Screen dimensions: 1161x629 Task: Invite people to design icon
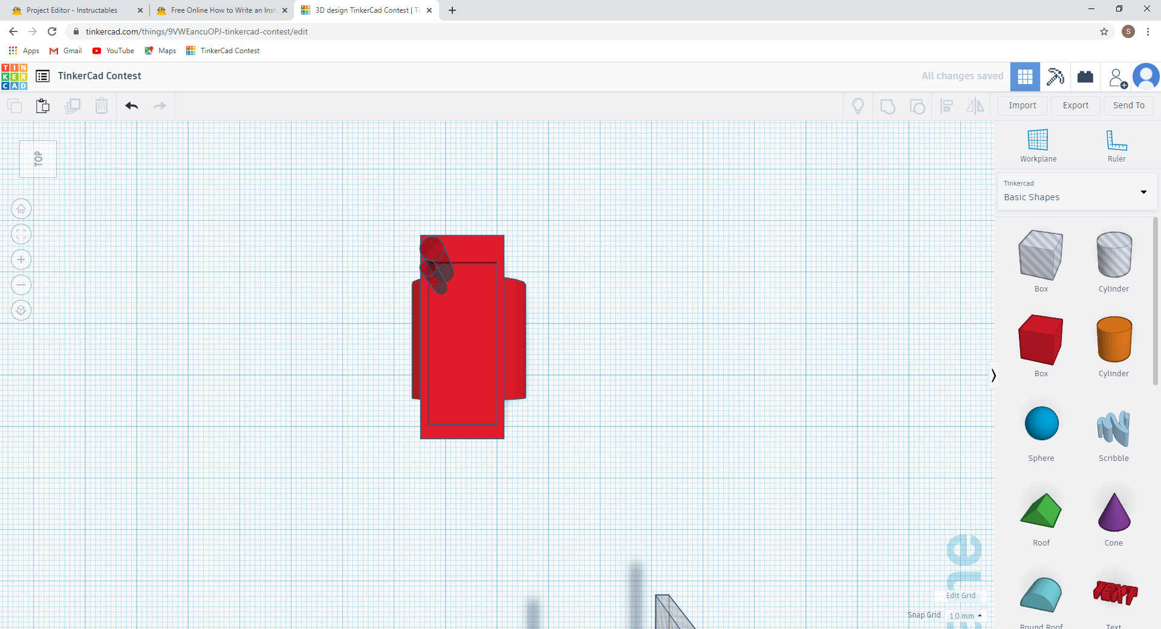click(1117, 78)
